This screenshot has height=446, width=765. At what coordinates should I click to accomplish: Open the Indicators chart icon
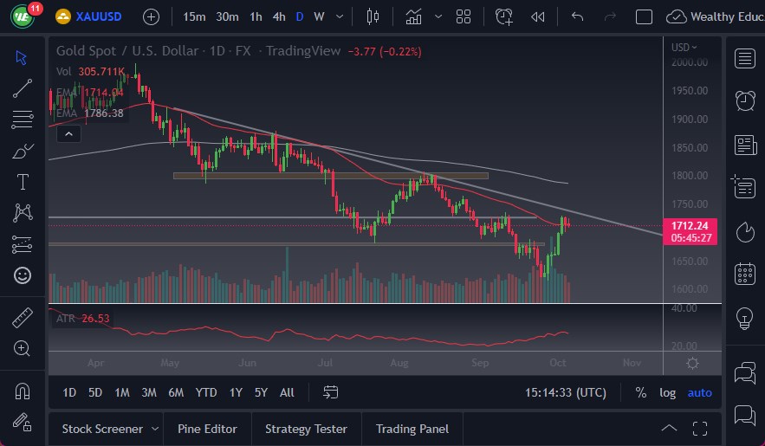414,16
